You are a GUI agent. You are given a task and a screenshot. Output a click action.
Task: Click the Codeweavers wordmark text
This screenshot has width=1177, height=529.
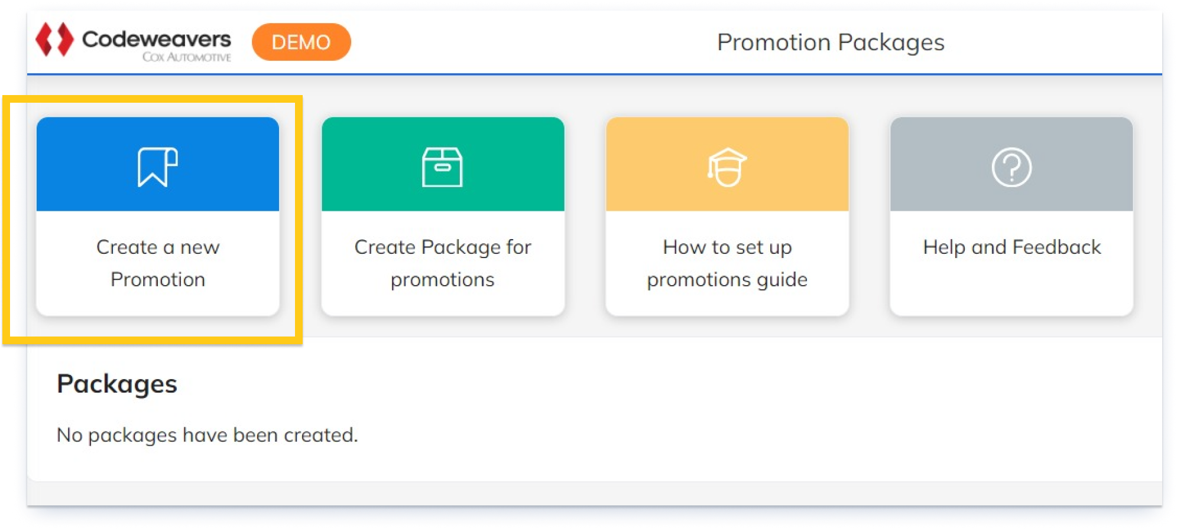[157, 38]
